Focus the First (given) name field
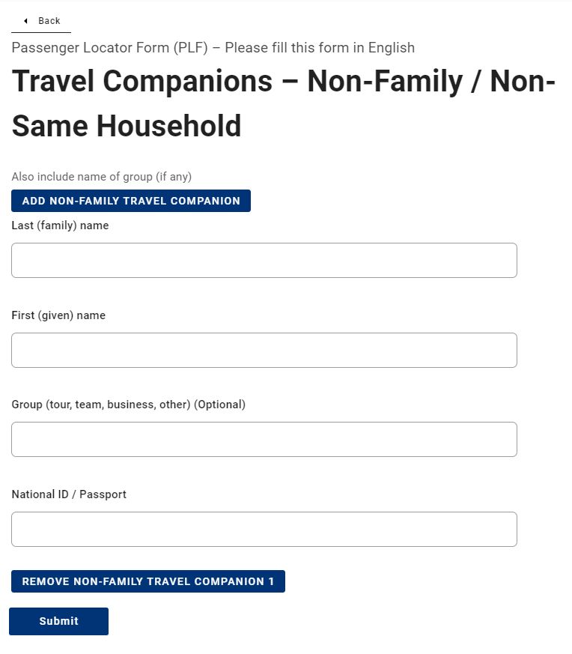572x654 pixels. point(264,350)
